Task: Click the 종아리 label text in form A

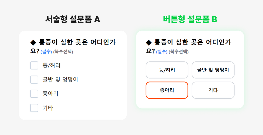Action: coord(50,94)
